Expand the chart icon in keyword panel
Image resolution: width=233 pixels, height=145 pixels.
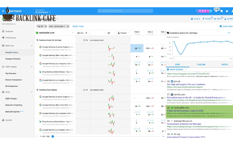[x=229, y=33]
